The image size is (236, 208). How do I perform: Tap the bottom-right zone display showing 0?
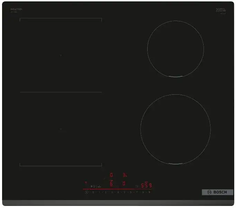pyautogui.click(x=124, y=184)
